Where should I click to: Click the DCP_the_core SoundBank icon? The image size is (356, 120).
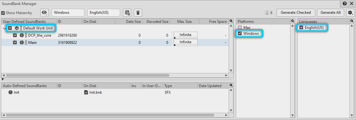pyautogui.click(x=22, y=35)
